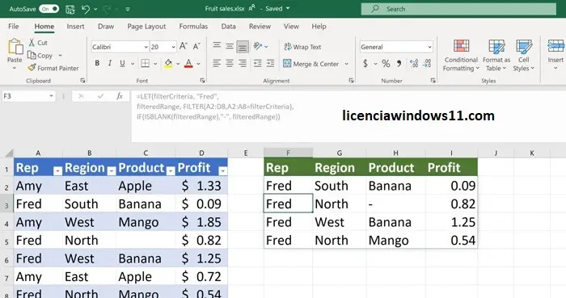Click the Insert cells button
Image resolution: width=566 pixels, height=298 pixels.
click(x=555, y=54)
